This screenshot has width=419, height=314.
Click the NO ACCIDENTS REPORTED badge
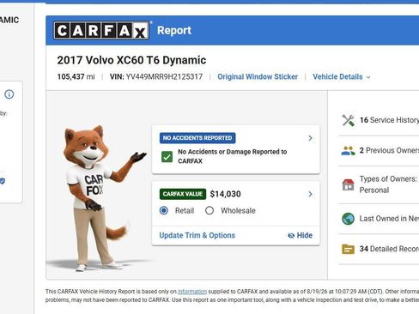(197, 138)
